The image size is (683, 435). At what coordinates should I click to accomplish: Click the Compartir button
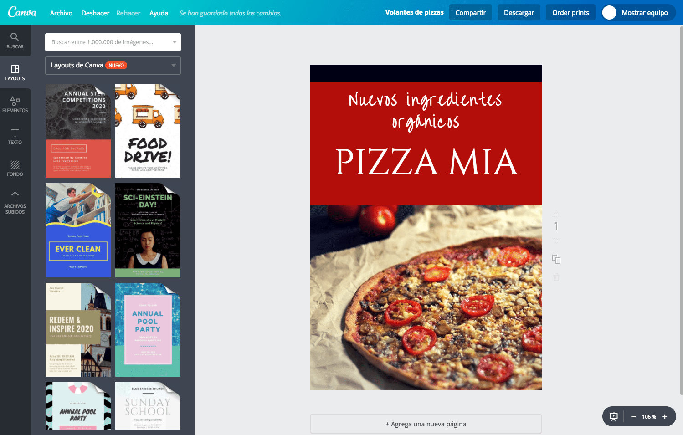(471, 12)
